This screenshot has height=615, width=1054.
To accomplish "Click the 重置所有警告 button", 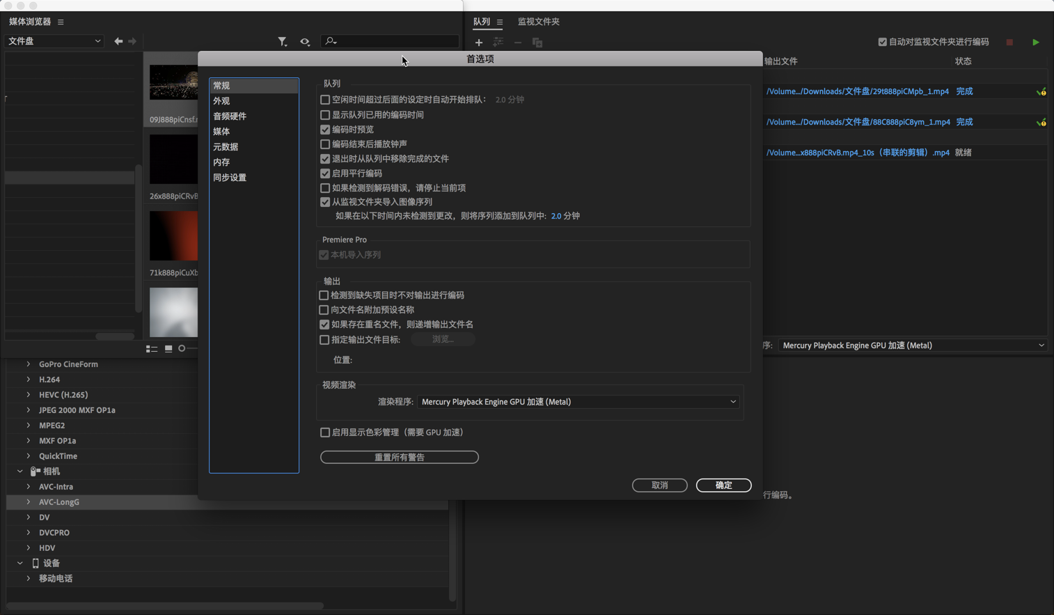I will point(398,457).
